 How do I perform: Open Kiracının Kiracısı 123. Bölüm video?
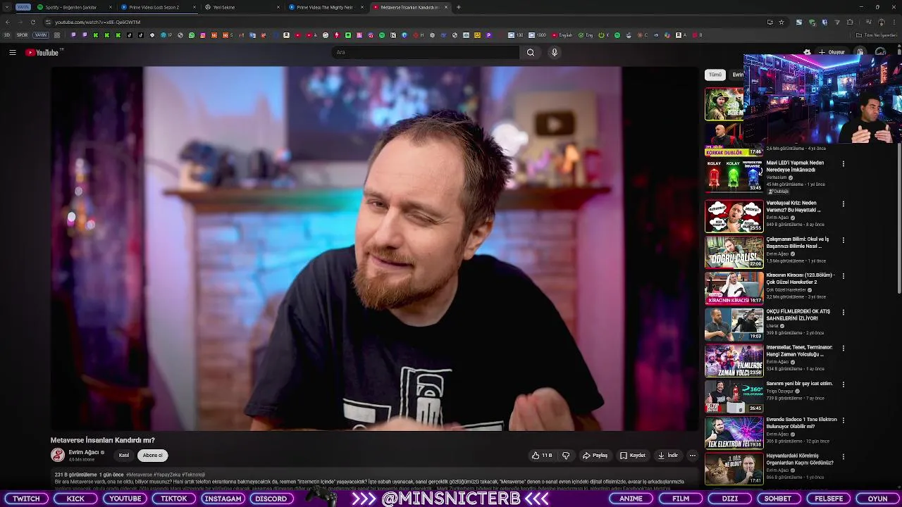tap(734, 288)
